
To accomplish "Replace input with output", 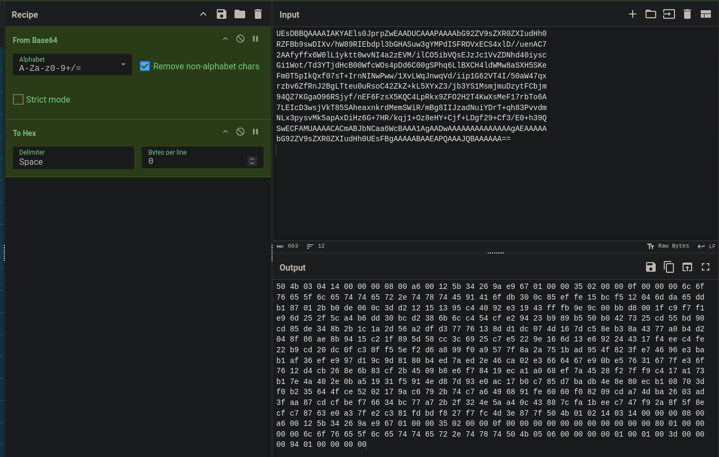I will (687, 267).
